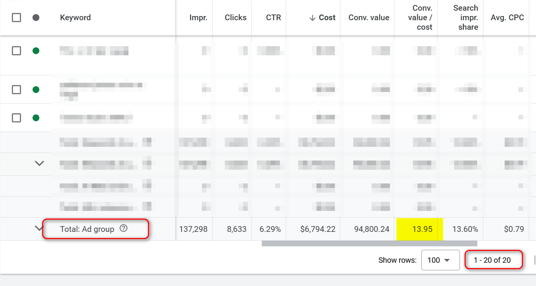Image resolution: width=536 pixels, height=286 pixels.
Task: Sort the table by Impr. column
Action: point(198,18)
